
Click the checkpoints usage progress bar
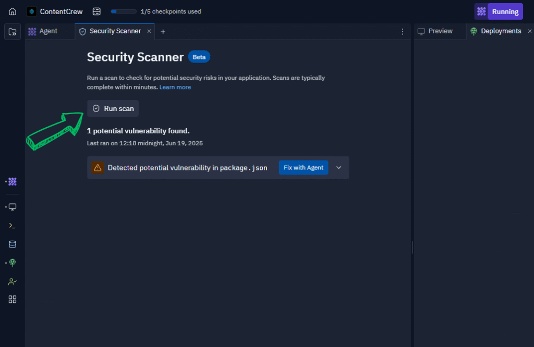[x=124, y=11]
